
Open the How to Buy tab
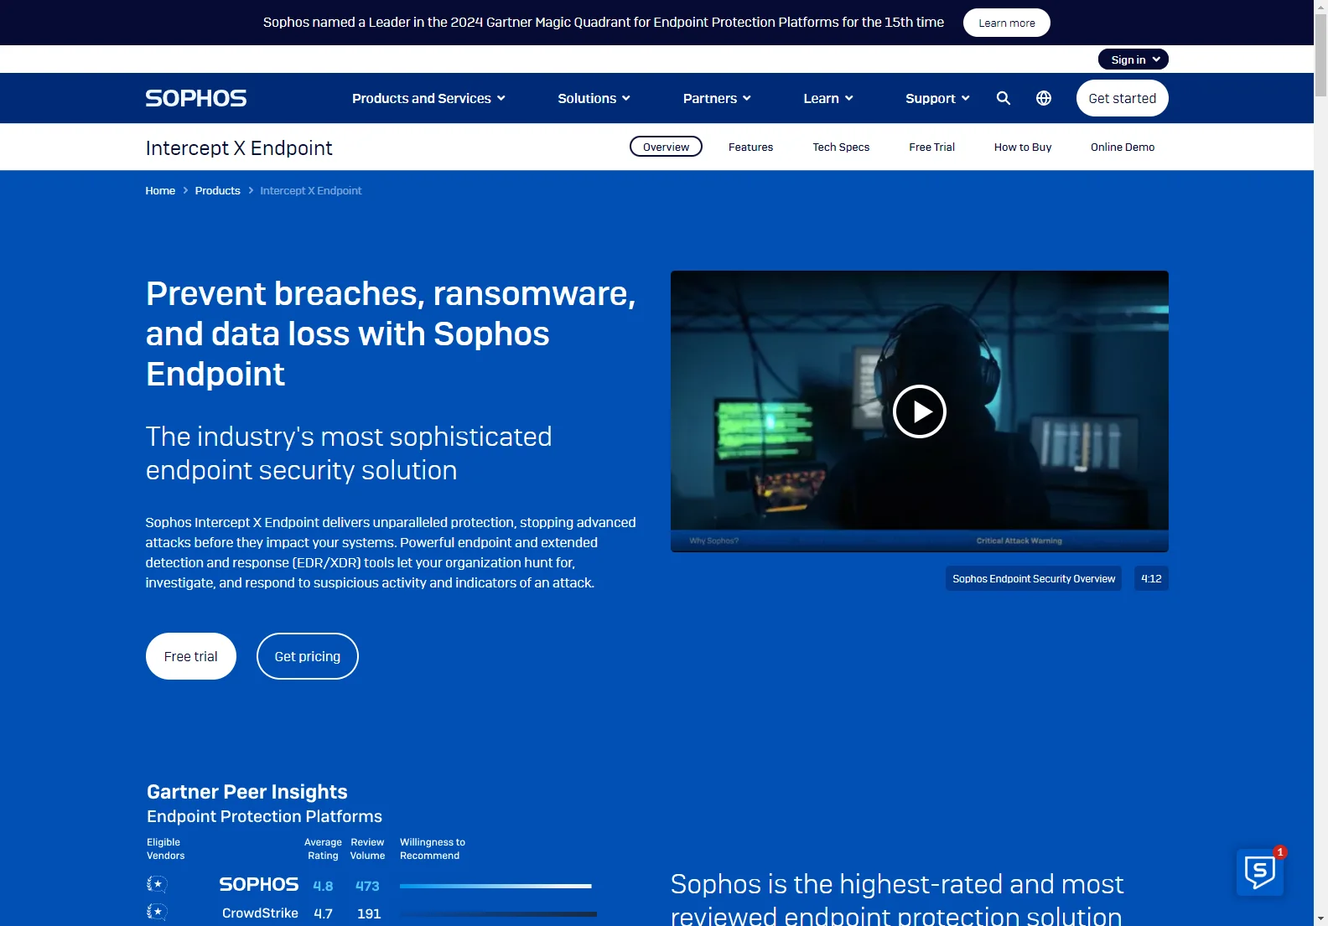pyautogui.click(x=1023, y=147)
